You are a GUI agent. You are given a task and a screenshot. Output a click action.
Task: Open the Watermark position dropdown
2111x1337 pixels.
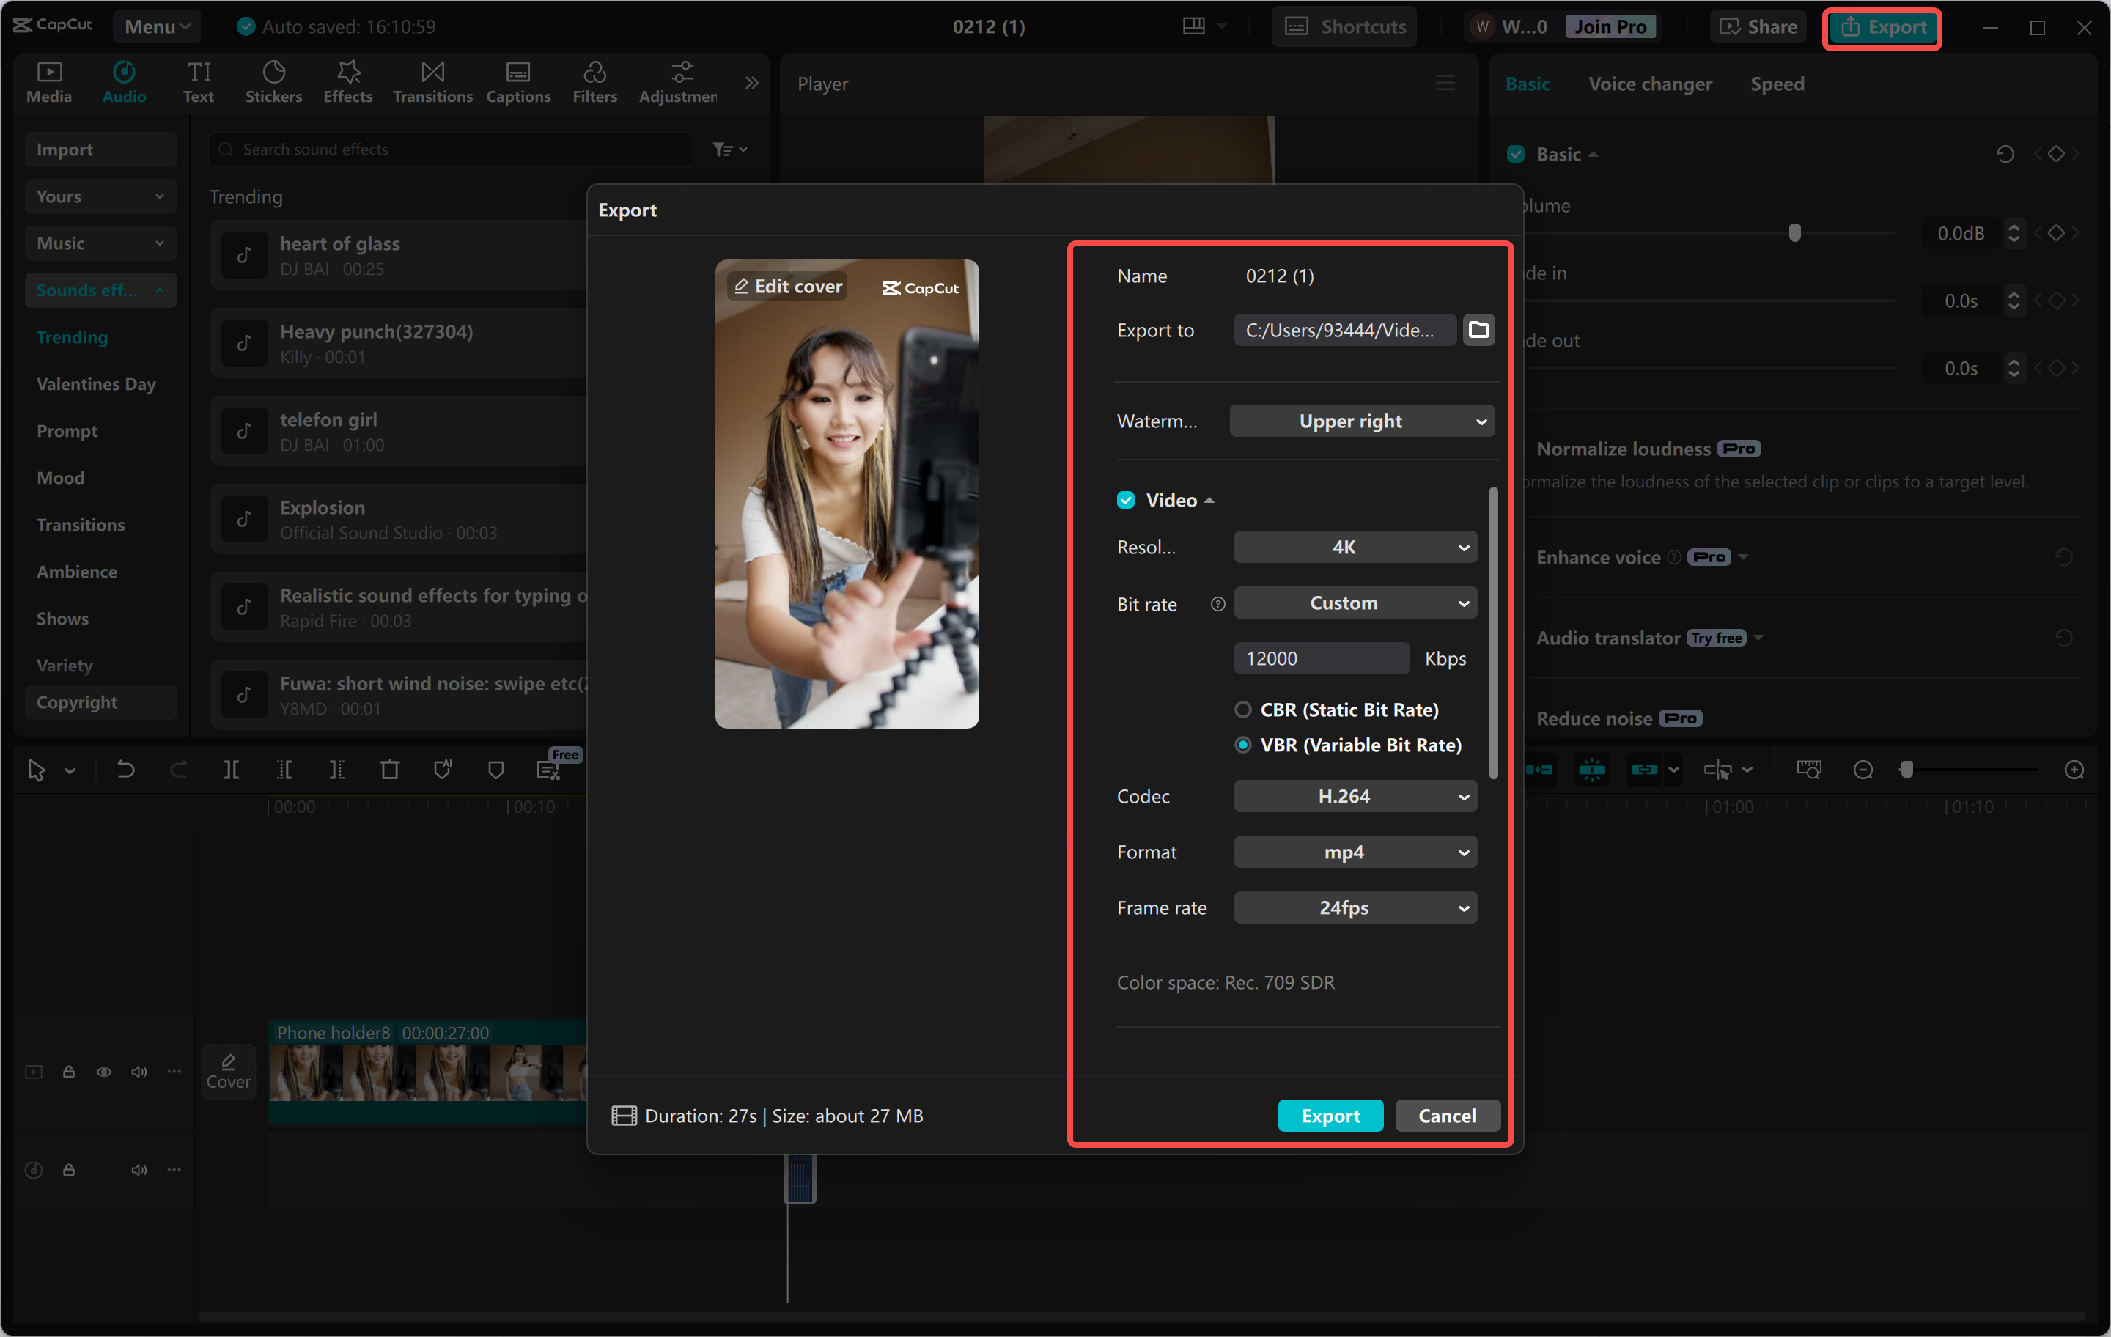(1361, 421)
